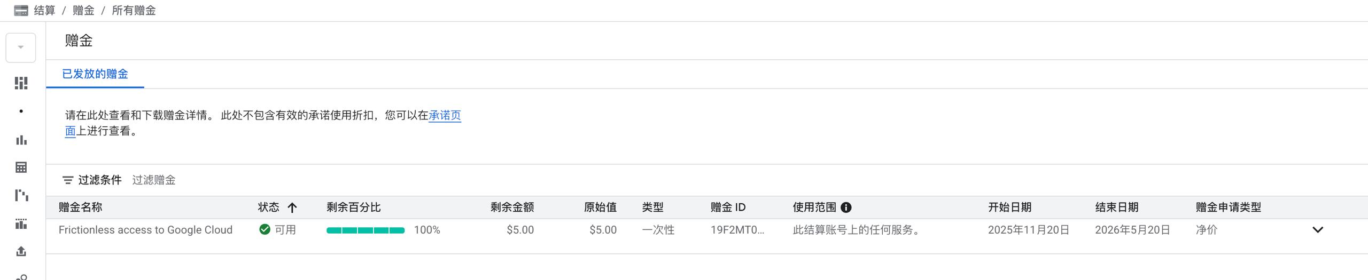Toggle sort arrow on 状态 column

point(292,207)
